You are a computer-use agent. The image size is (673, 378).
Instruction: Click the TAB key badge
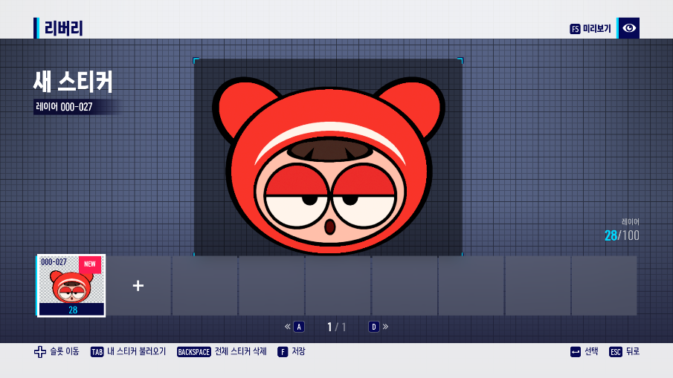[97, 352]
